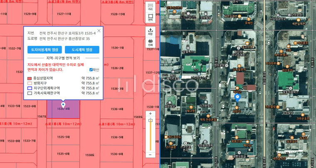This screenshot has height=168, width=316.
Task: Click the 방화지구 legend swatch
Action: 30,83
